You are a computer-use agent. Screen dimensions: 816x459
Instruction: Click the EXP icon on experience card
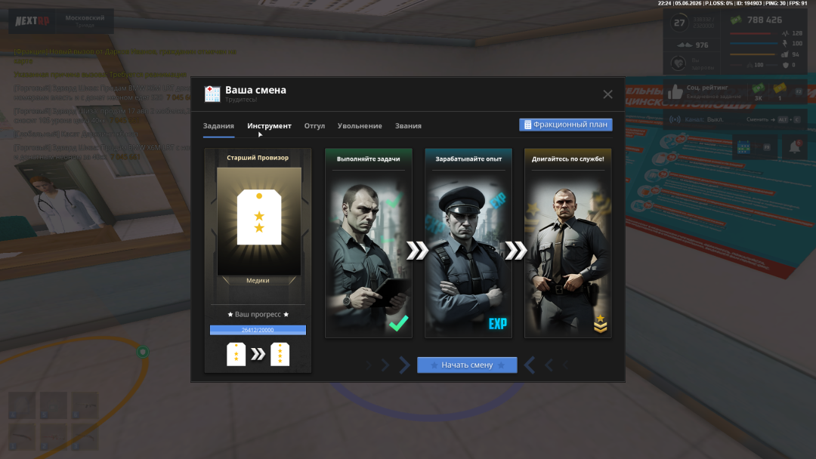click(x=497, y=324)
